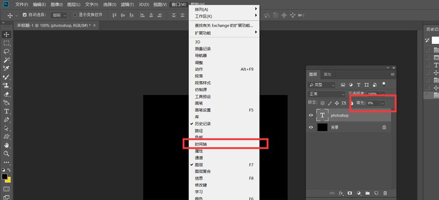
Task: Lock transparent pixels icon
Action: [323, 103]
